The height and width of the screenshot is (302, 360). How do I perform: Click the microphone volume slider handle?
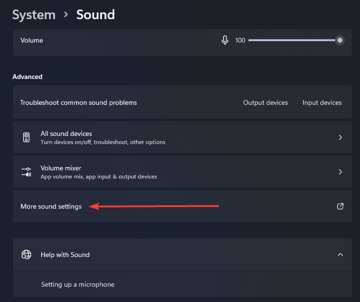pyautogui.click(x=340, y=40)
